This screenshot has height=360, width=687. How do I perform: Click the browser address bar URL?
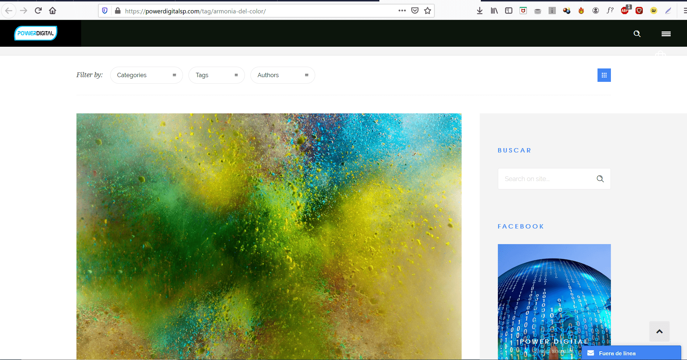tap(196, 11)
